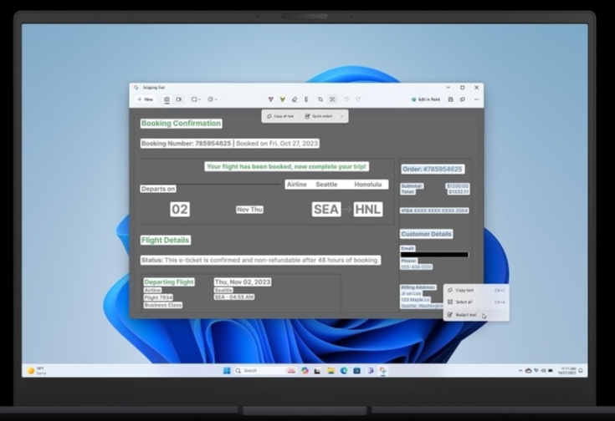Select the yellow highlighter tool
The width and height of the screenshot is (615, 421).
pos(282,99)
